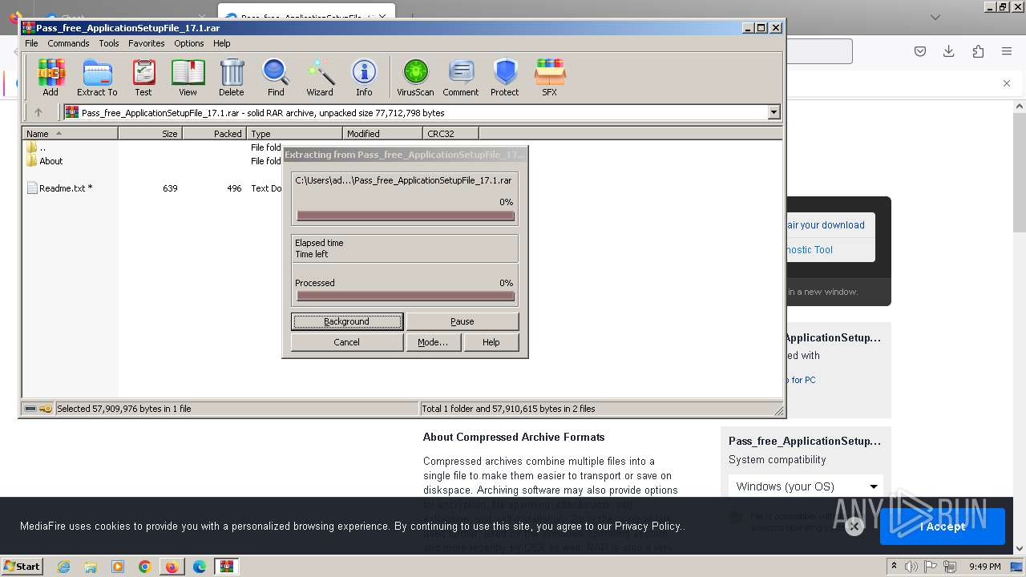Image resolution: width=1026 pixels, height=577 pixels.
Task: Dismiss the browser notification bar X
Action: [1007, 83]
